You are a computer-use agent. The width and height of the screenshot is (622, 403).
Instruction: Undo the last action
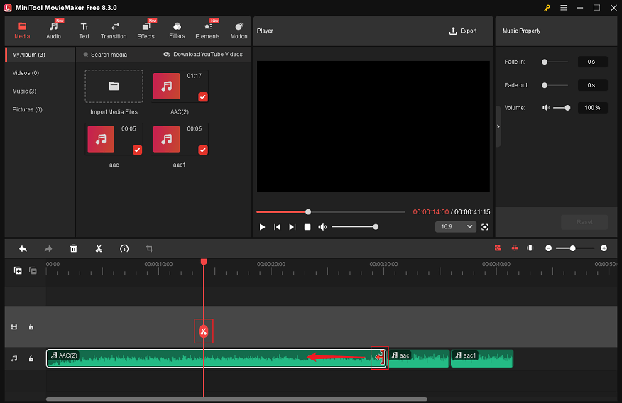tap(23, 249)
